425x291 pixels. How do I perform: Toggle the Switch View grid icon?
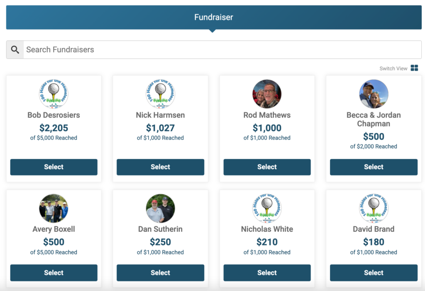click(414, 68)
